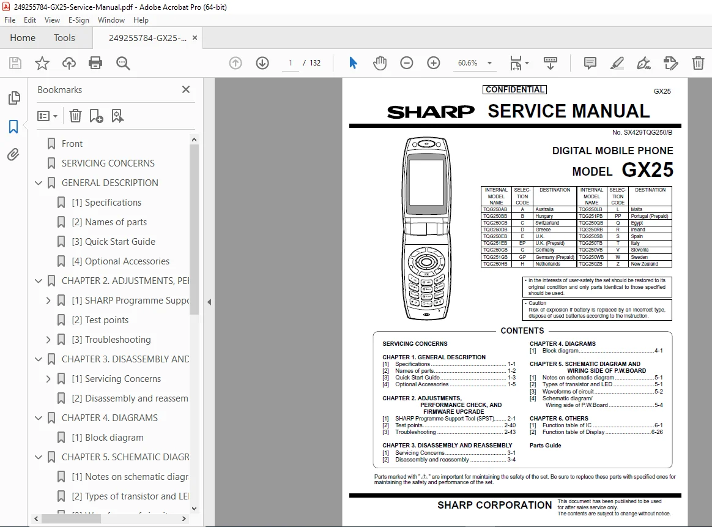The image size is (712, 527).
Task: Open the page thumbnails panel
Action: click(x=14, y=98)
